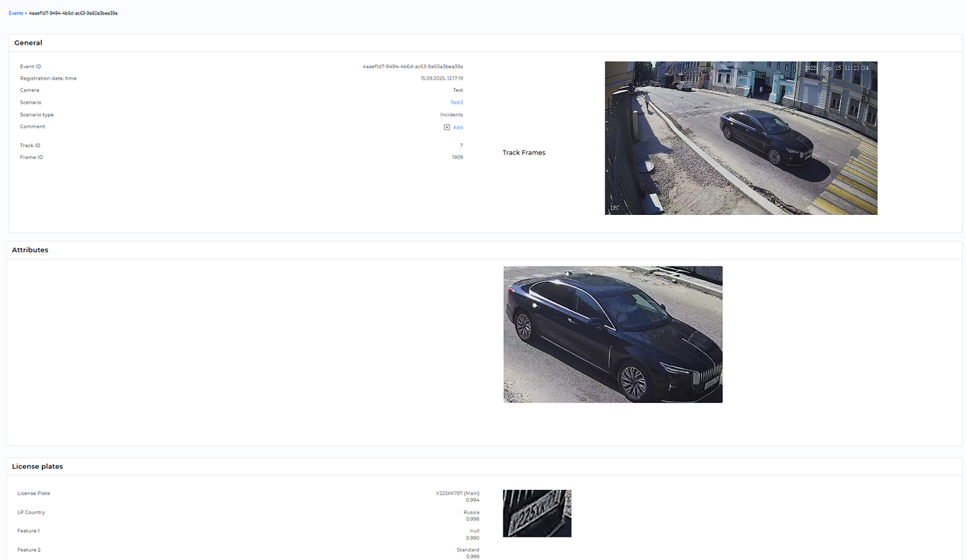Click the Add comment link

458,127
